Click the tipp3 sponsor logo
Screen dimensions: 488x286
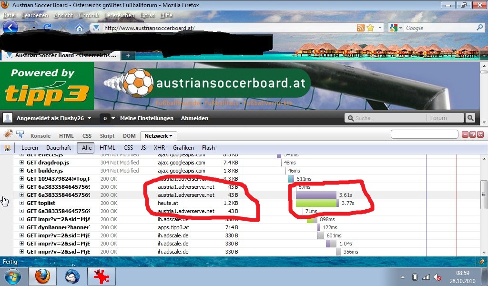(x=47, y=86)
